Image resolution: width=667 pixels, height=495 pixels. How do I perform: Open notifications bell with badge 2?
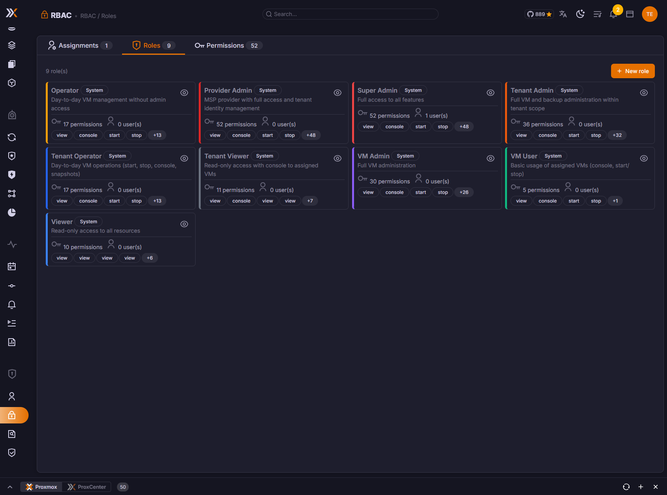[614, 13]
